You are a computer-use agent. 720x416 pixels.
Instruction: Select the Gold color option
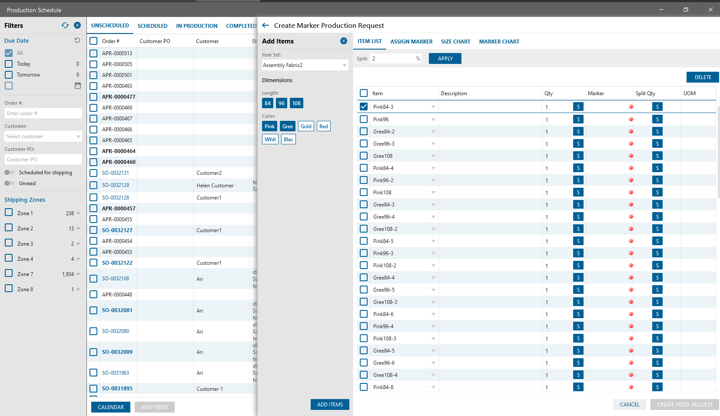[306, 126]
